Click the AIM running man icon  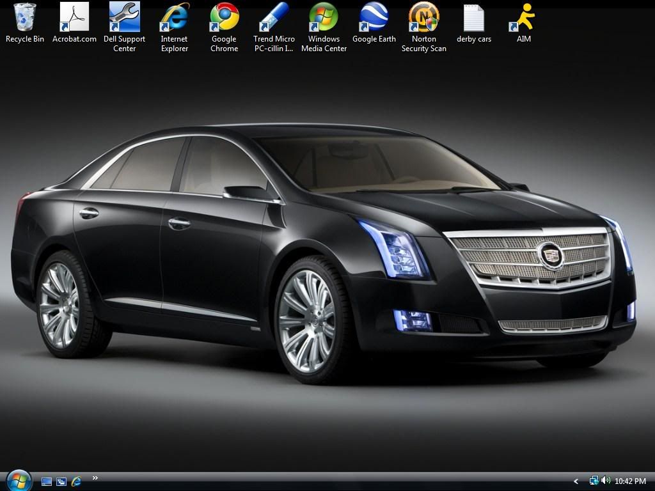524,17
